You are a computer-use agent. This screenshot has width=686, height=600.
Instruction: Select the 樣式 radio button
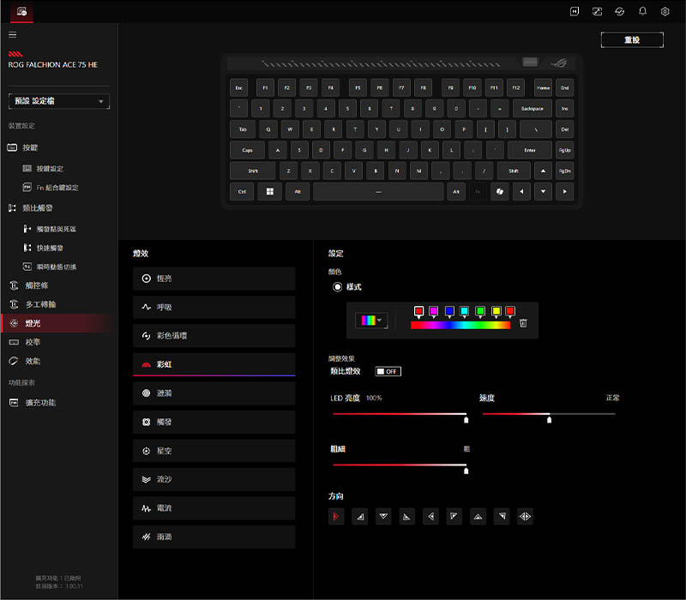338,287
